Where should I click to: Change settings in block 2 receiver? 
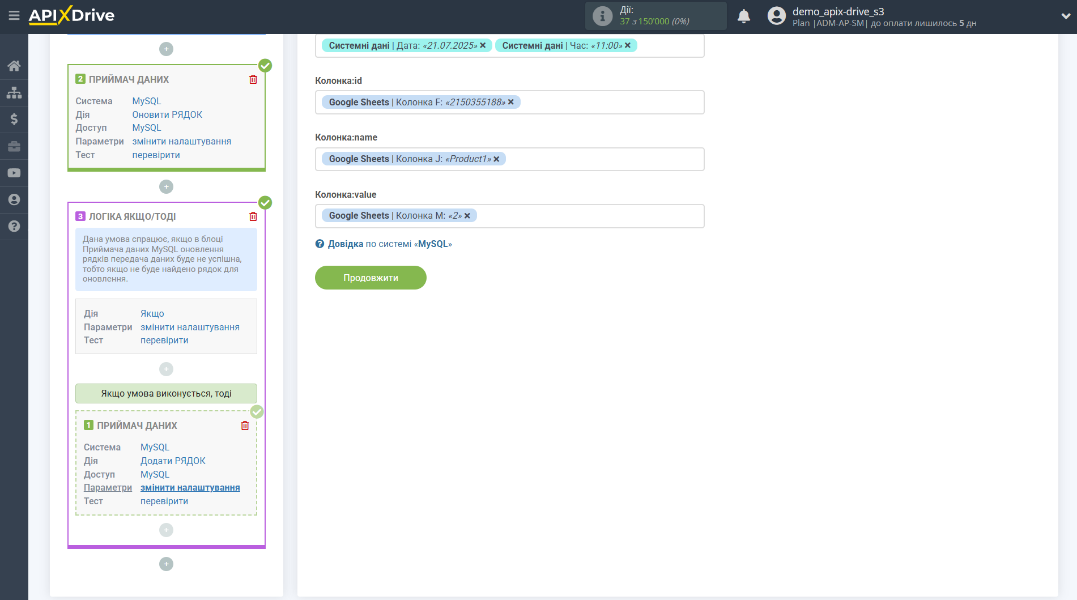pos(181,141)
